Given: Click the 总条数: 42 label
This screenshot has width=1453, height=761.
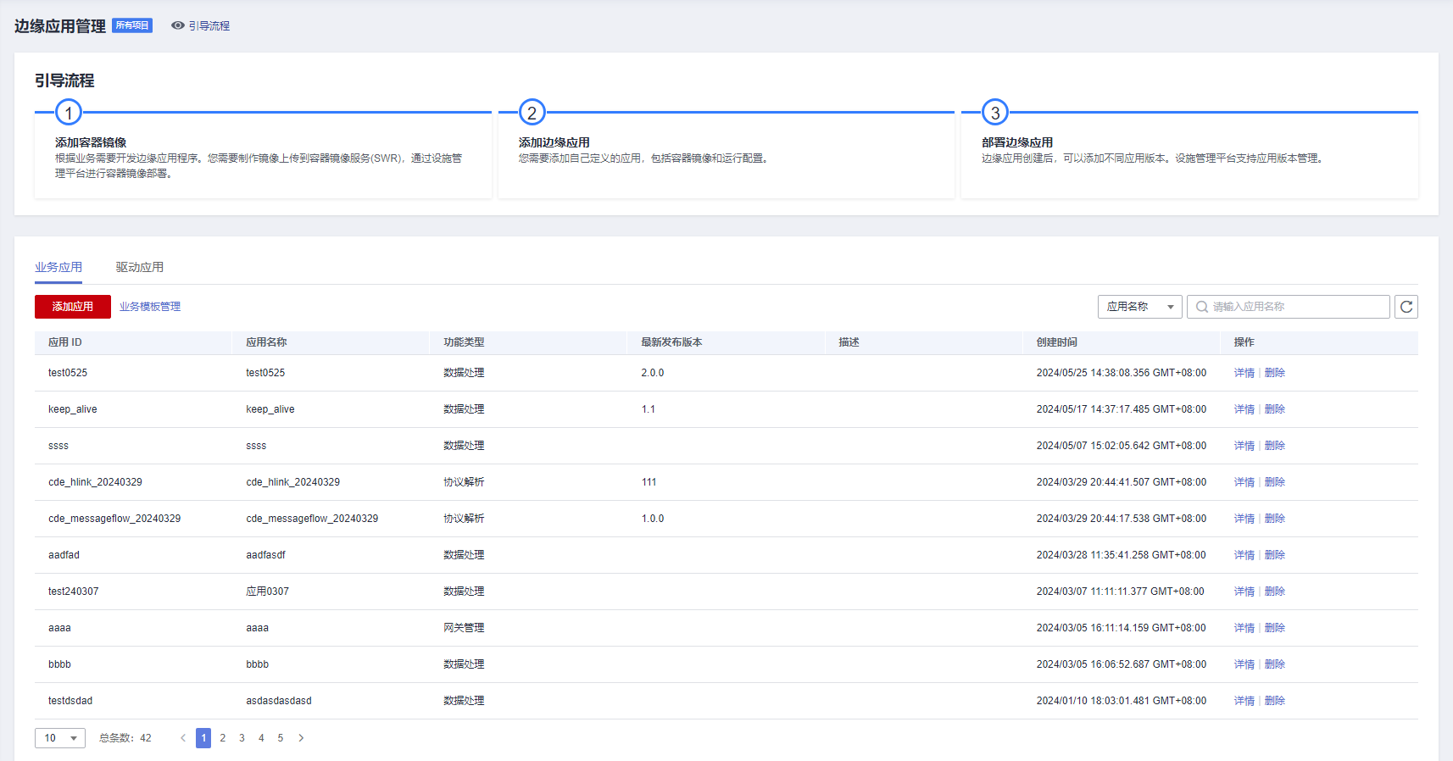Looking at the screenshot, I should click(x=125, y=738).
